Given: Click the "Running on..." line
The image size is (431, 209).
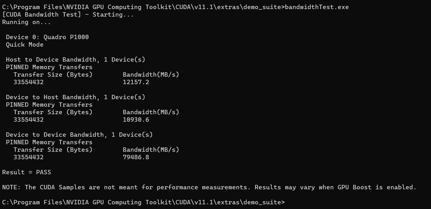Looking at the screenshot, I should point(26,22).
